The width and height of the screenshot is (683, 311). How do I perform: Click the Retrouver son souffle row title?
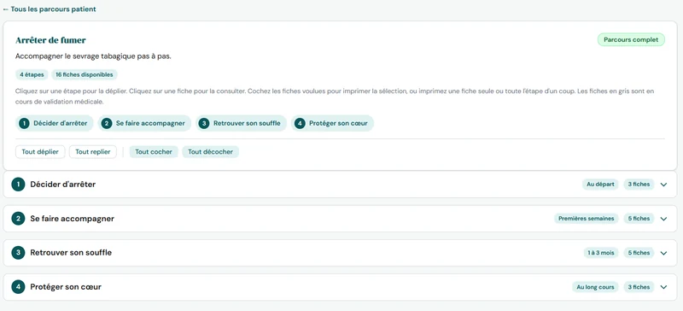(71, 253)
